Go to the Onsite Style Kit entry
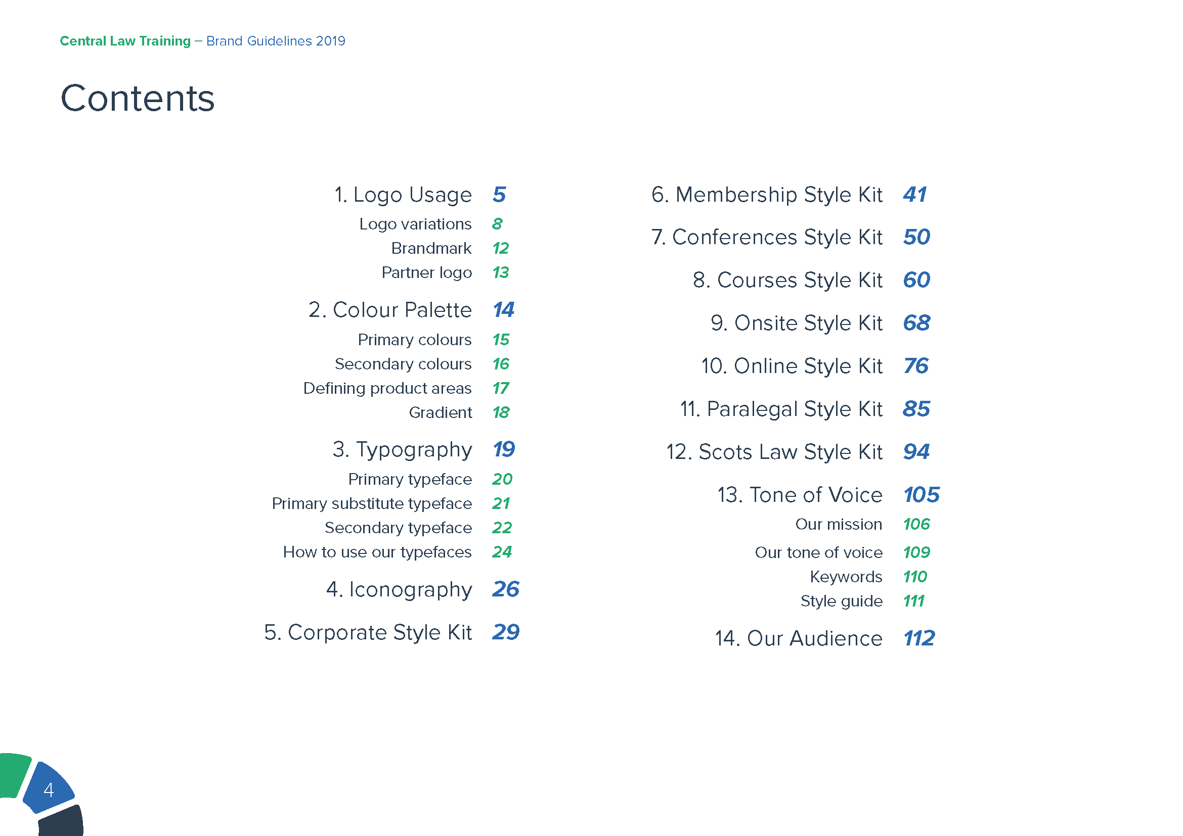 pos(796,323)
